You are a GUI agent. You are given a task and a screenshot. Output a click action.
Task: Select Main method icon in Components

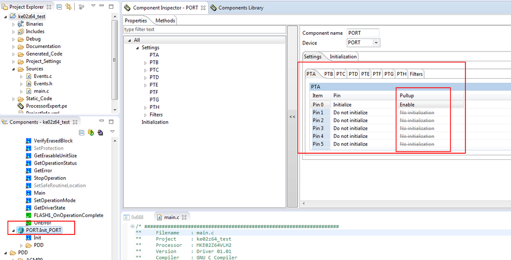(29, 193)
